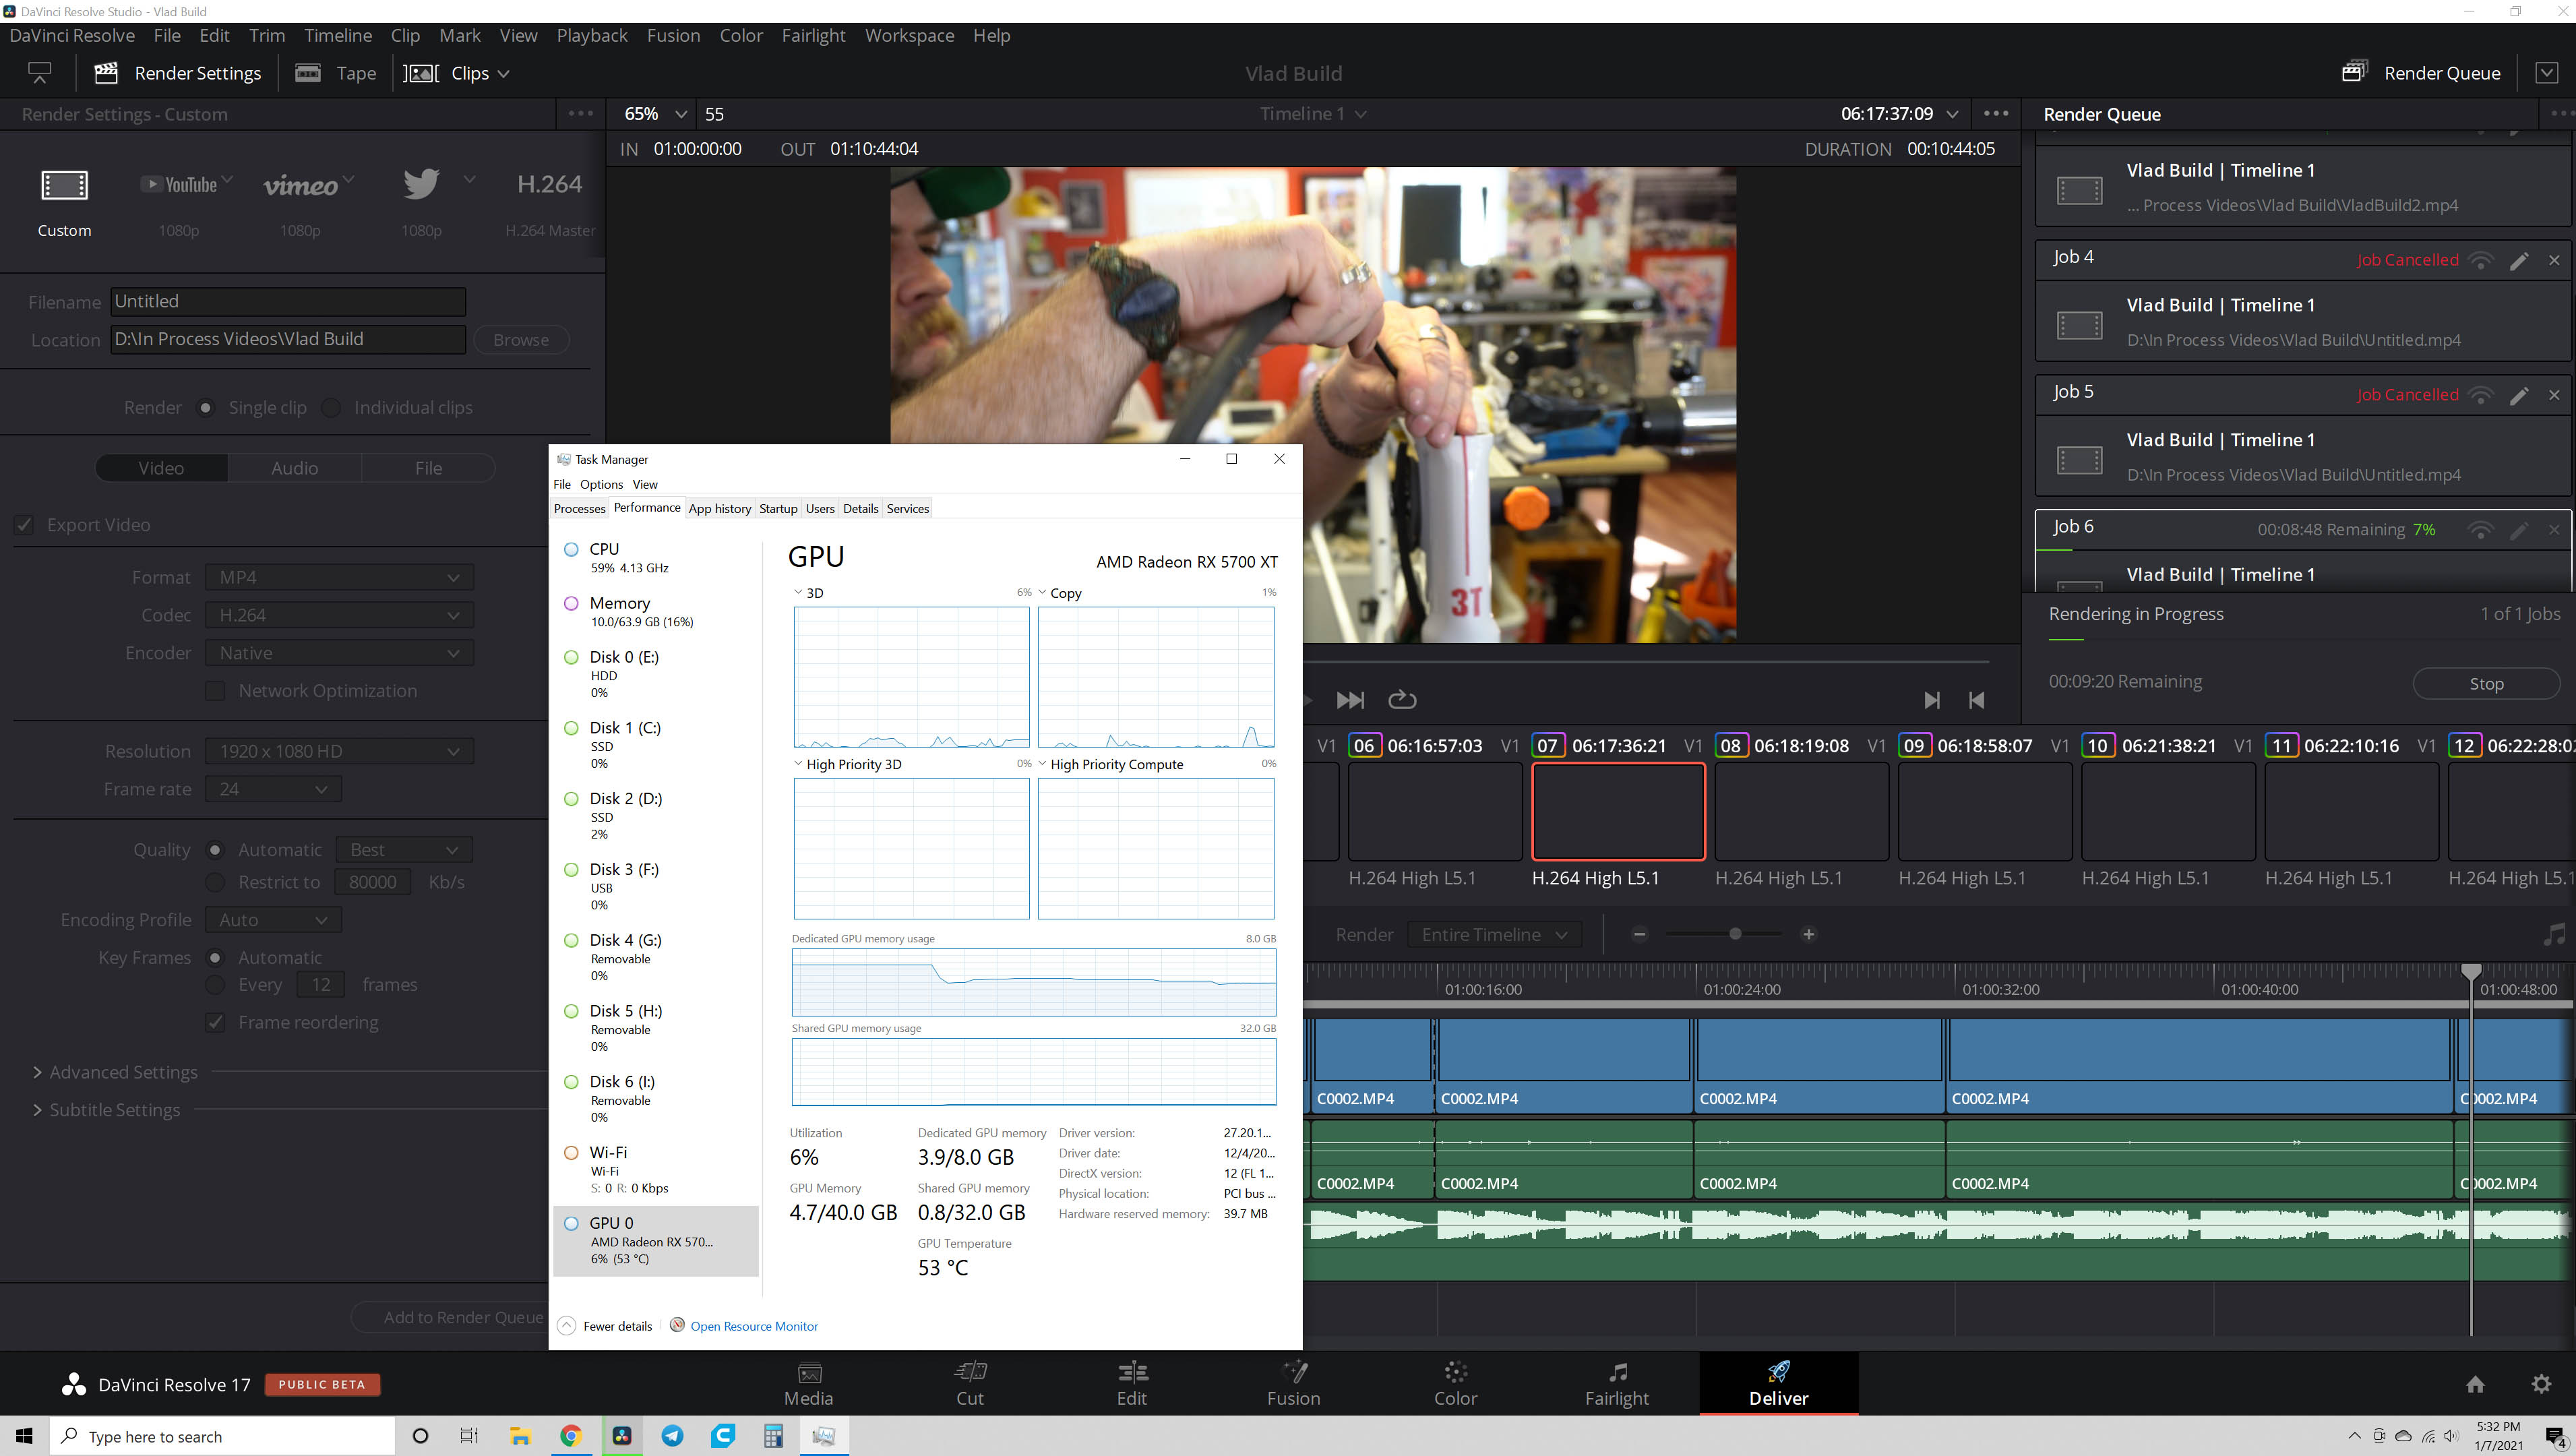The height and width of the screenshot is (1456, 2576).
Task: Toggle Frame reordering checkbox
Action: tap(215, 1023)
